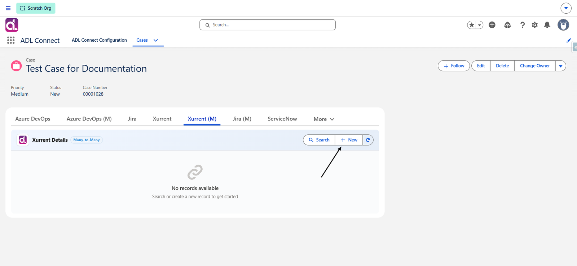Open the global actions plus icon
This screenshot has width=577, height=266.
tap(492, 25)
